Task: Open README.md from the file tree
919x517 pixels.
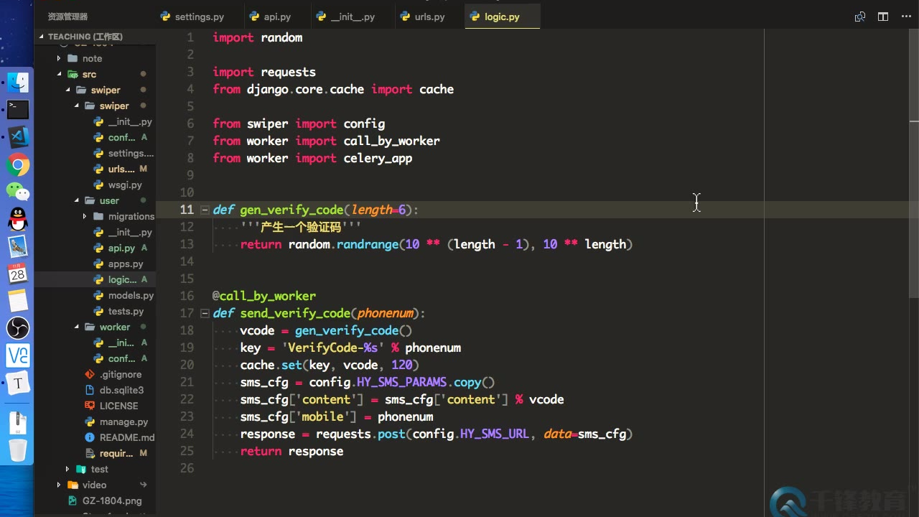Action: click(126, 437)
